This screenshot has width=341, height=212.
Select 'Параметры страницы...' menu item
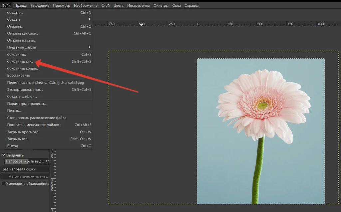click(27, 104)
